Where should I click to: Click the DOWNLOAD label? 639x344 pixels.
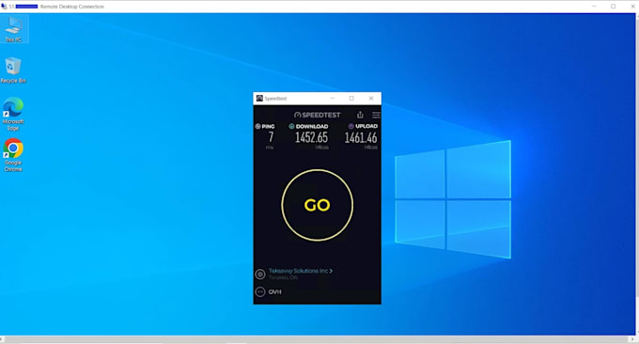(x=312, y=126)
